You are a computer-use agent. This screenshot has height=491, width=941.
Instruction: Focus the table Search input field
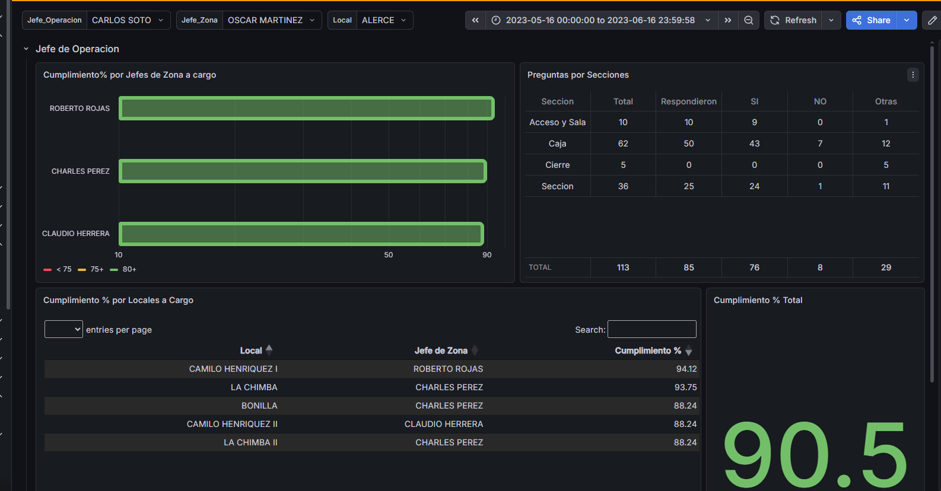click(651, 329)
